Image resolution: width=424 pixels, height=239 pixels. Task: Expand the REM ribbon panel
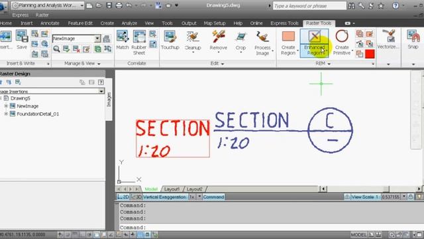323,64
